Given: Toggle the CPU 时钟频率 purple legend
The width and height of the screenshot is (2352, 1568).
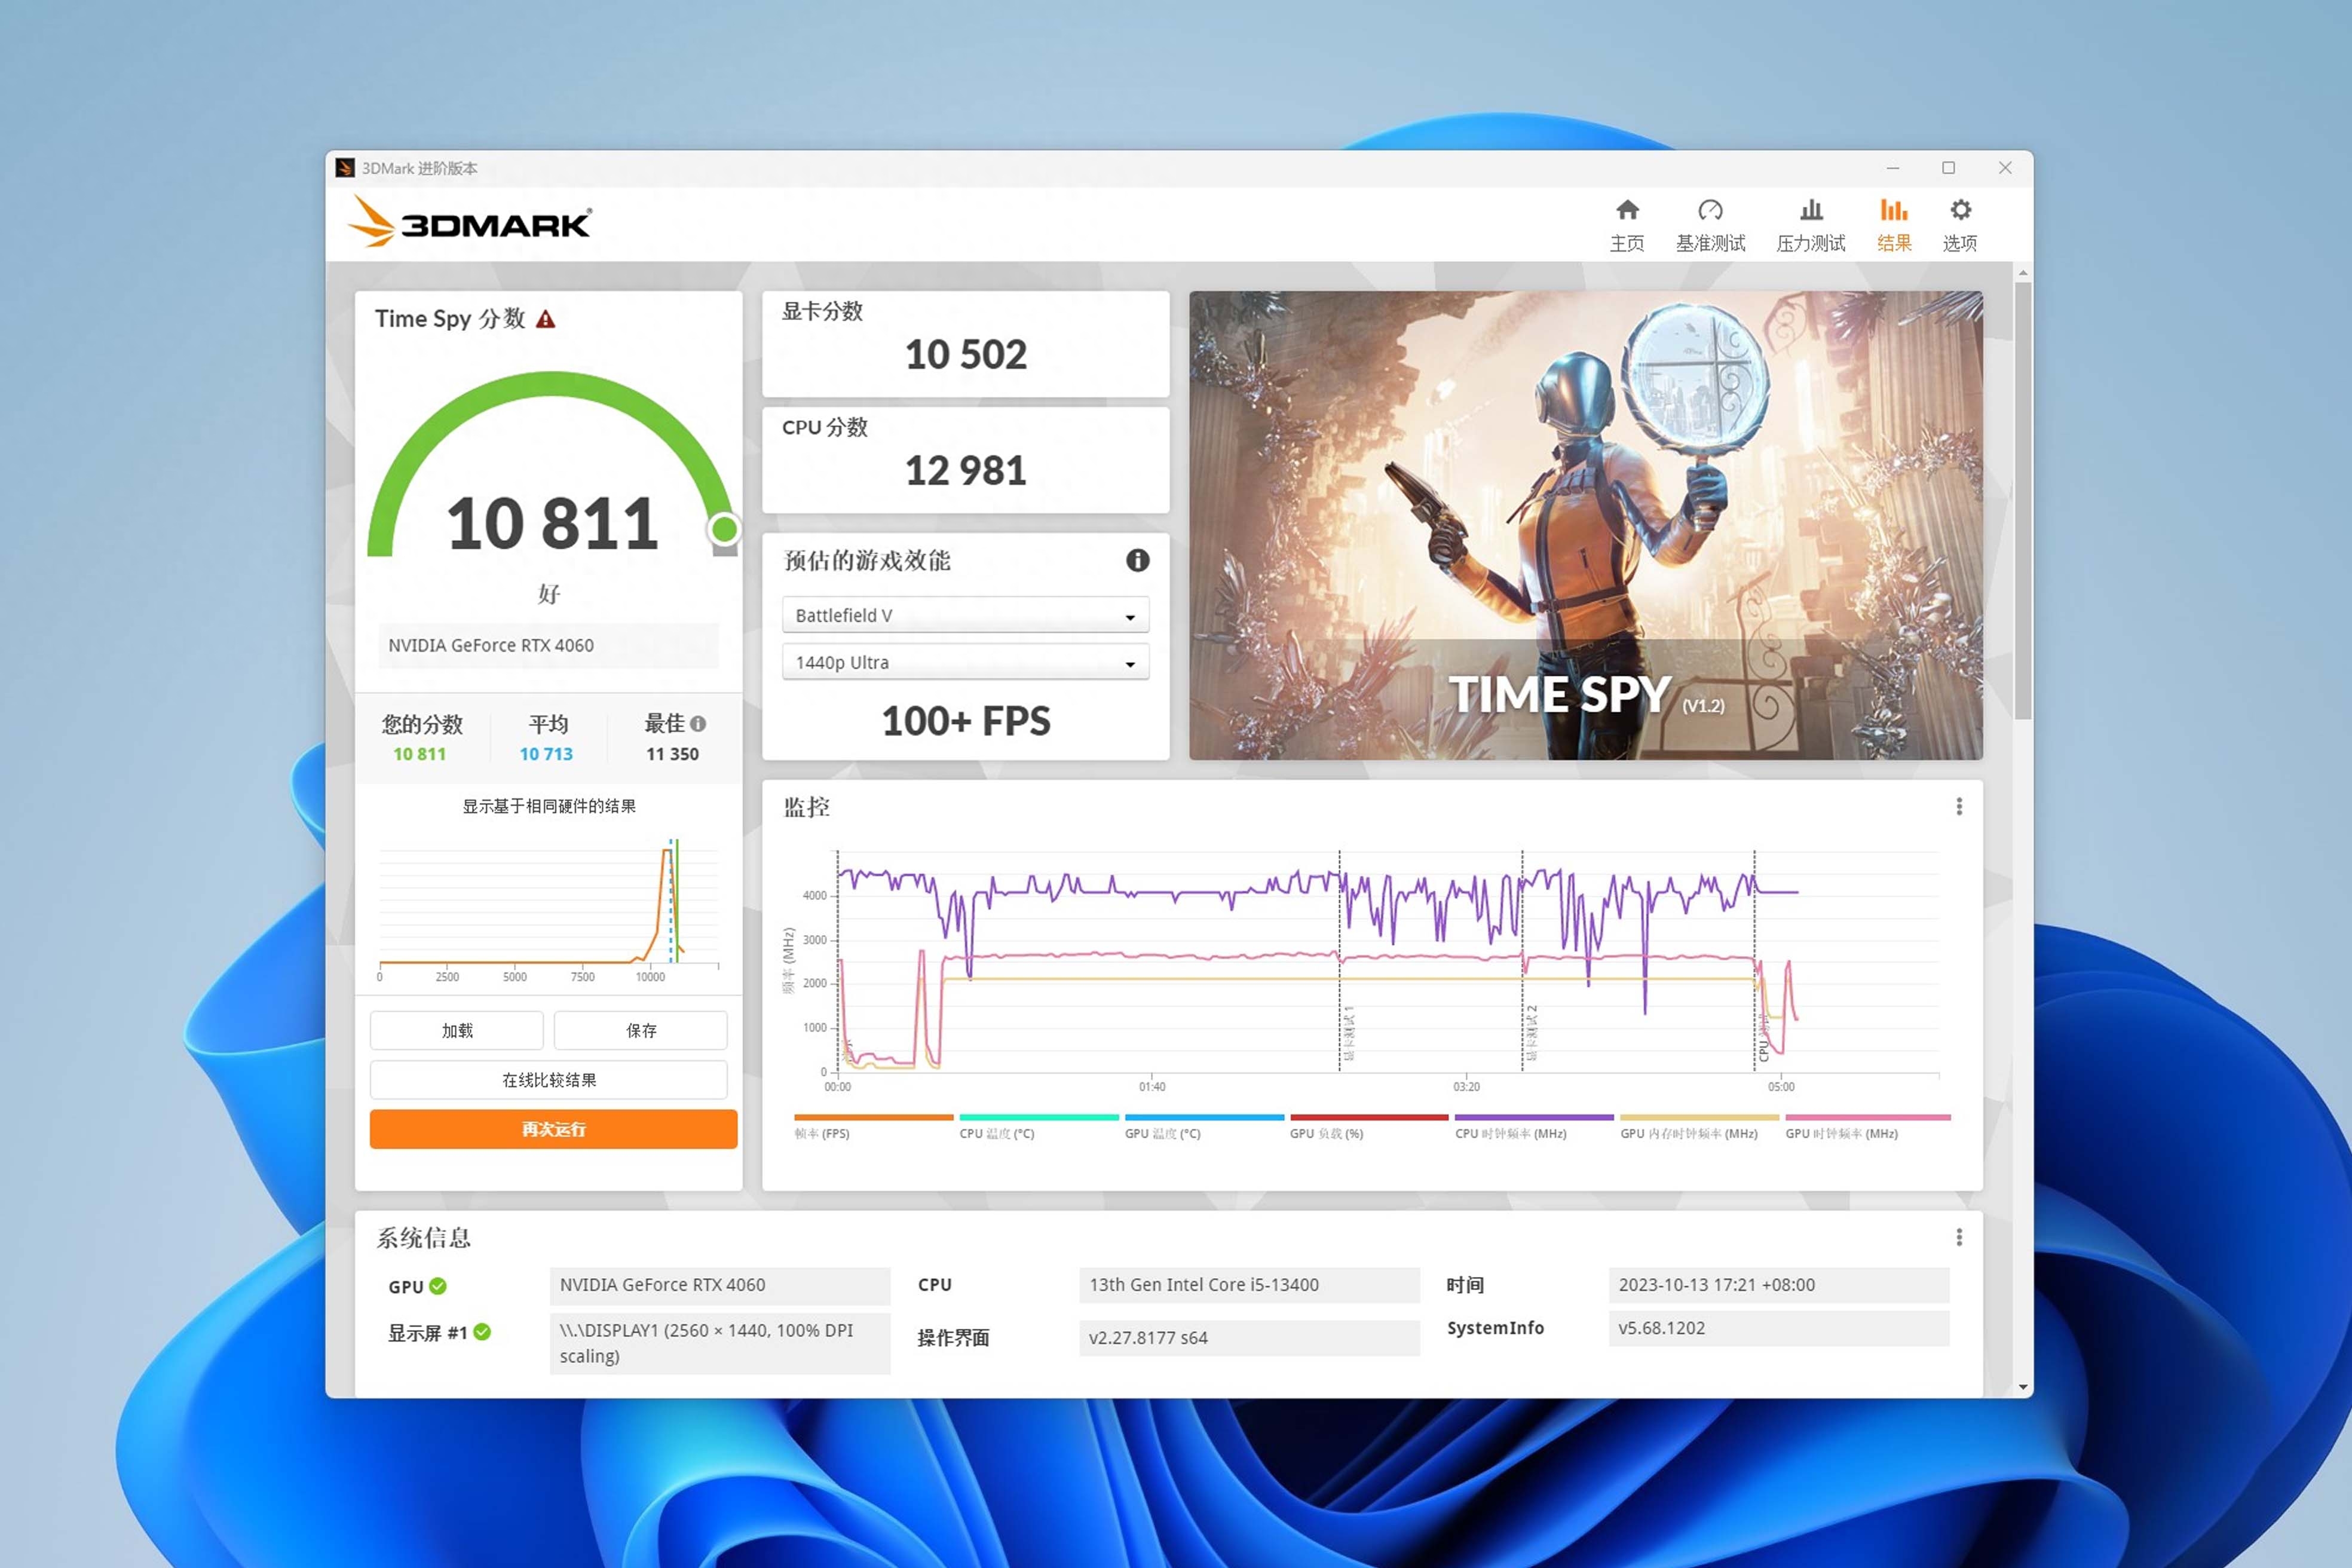Looking at the screenshot, I should click(1534, 1126).
